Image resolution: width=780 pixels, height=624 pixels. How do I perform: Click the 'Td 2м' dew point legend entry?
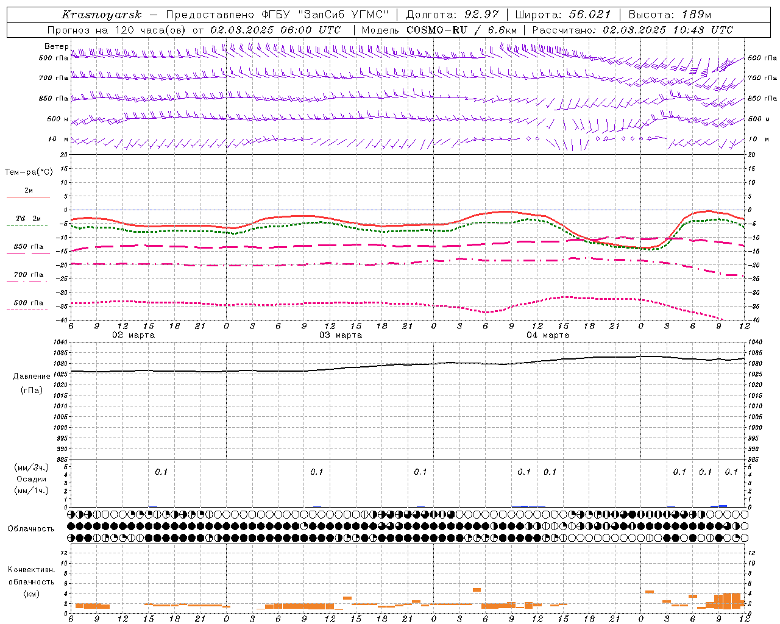click(29, 218)
